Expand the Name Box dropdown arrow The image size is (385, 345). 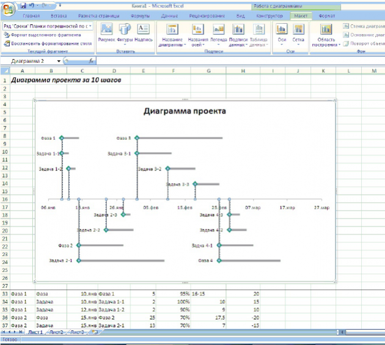pyautogui.click(x=59, y=61)
